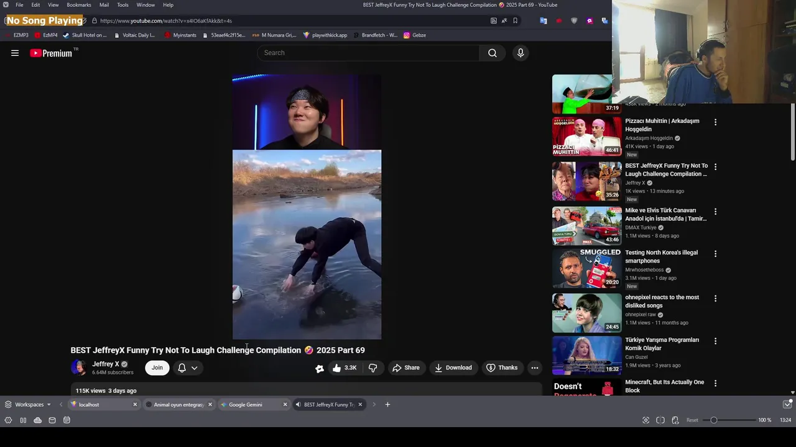Toggle the ad blocker shield icon

(574, 20)
